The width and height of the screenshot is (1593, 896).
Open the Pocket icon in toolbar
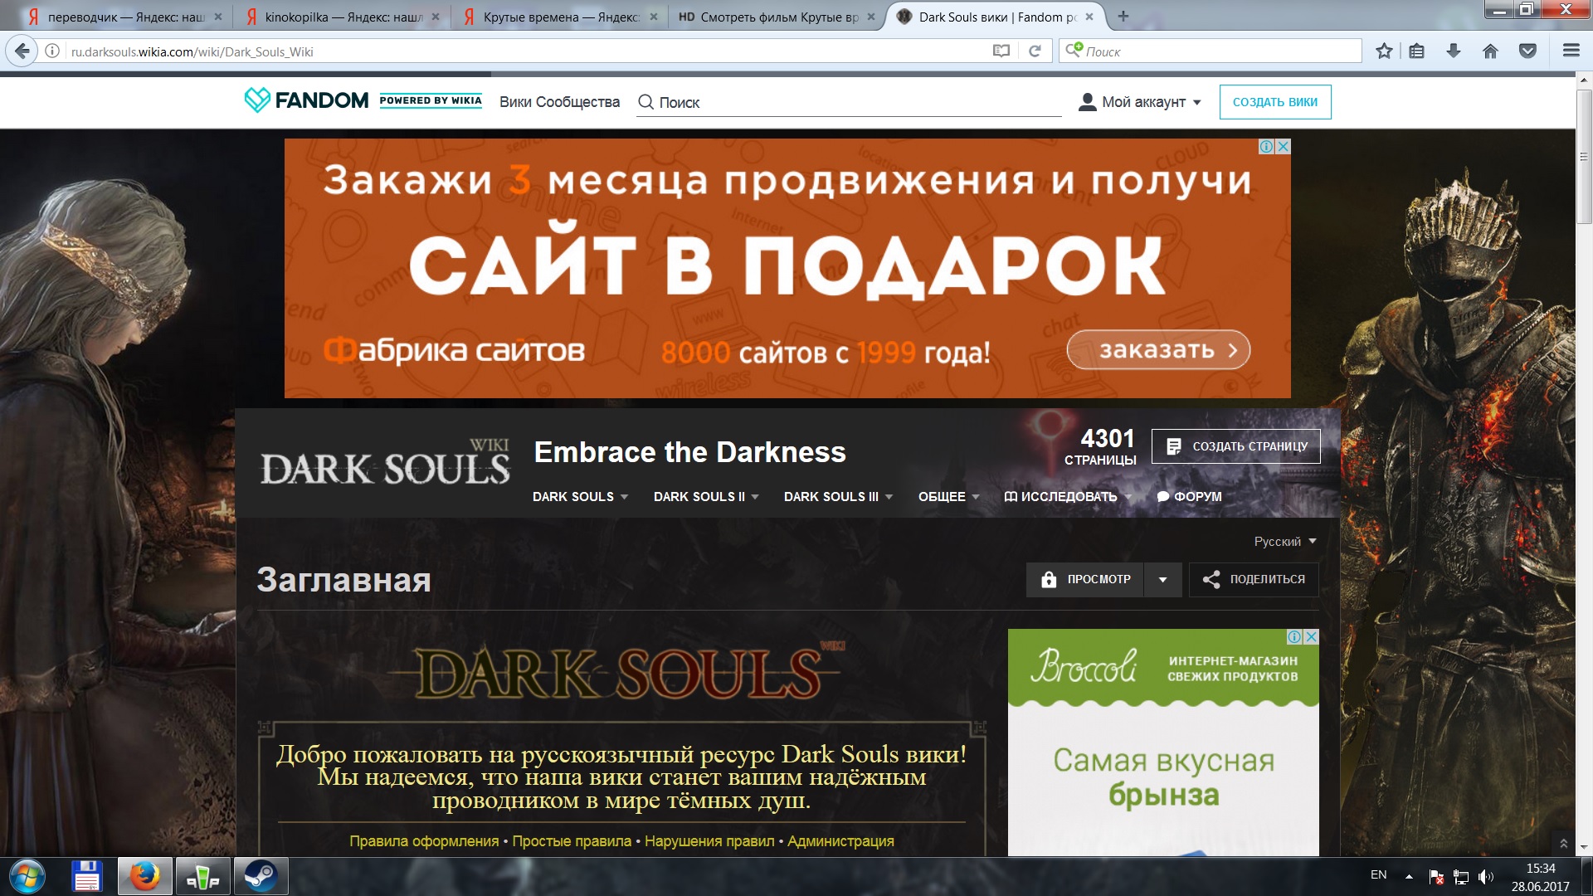[1527, 51]
